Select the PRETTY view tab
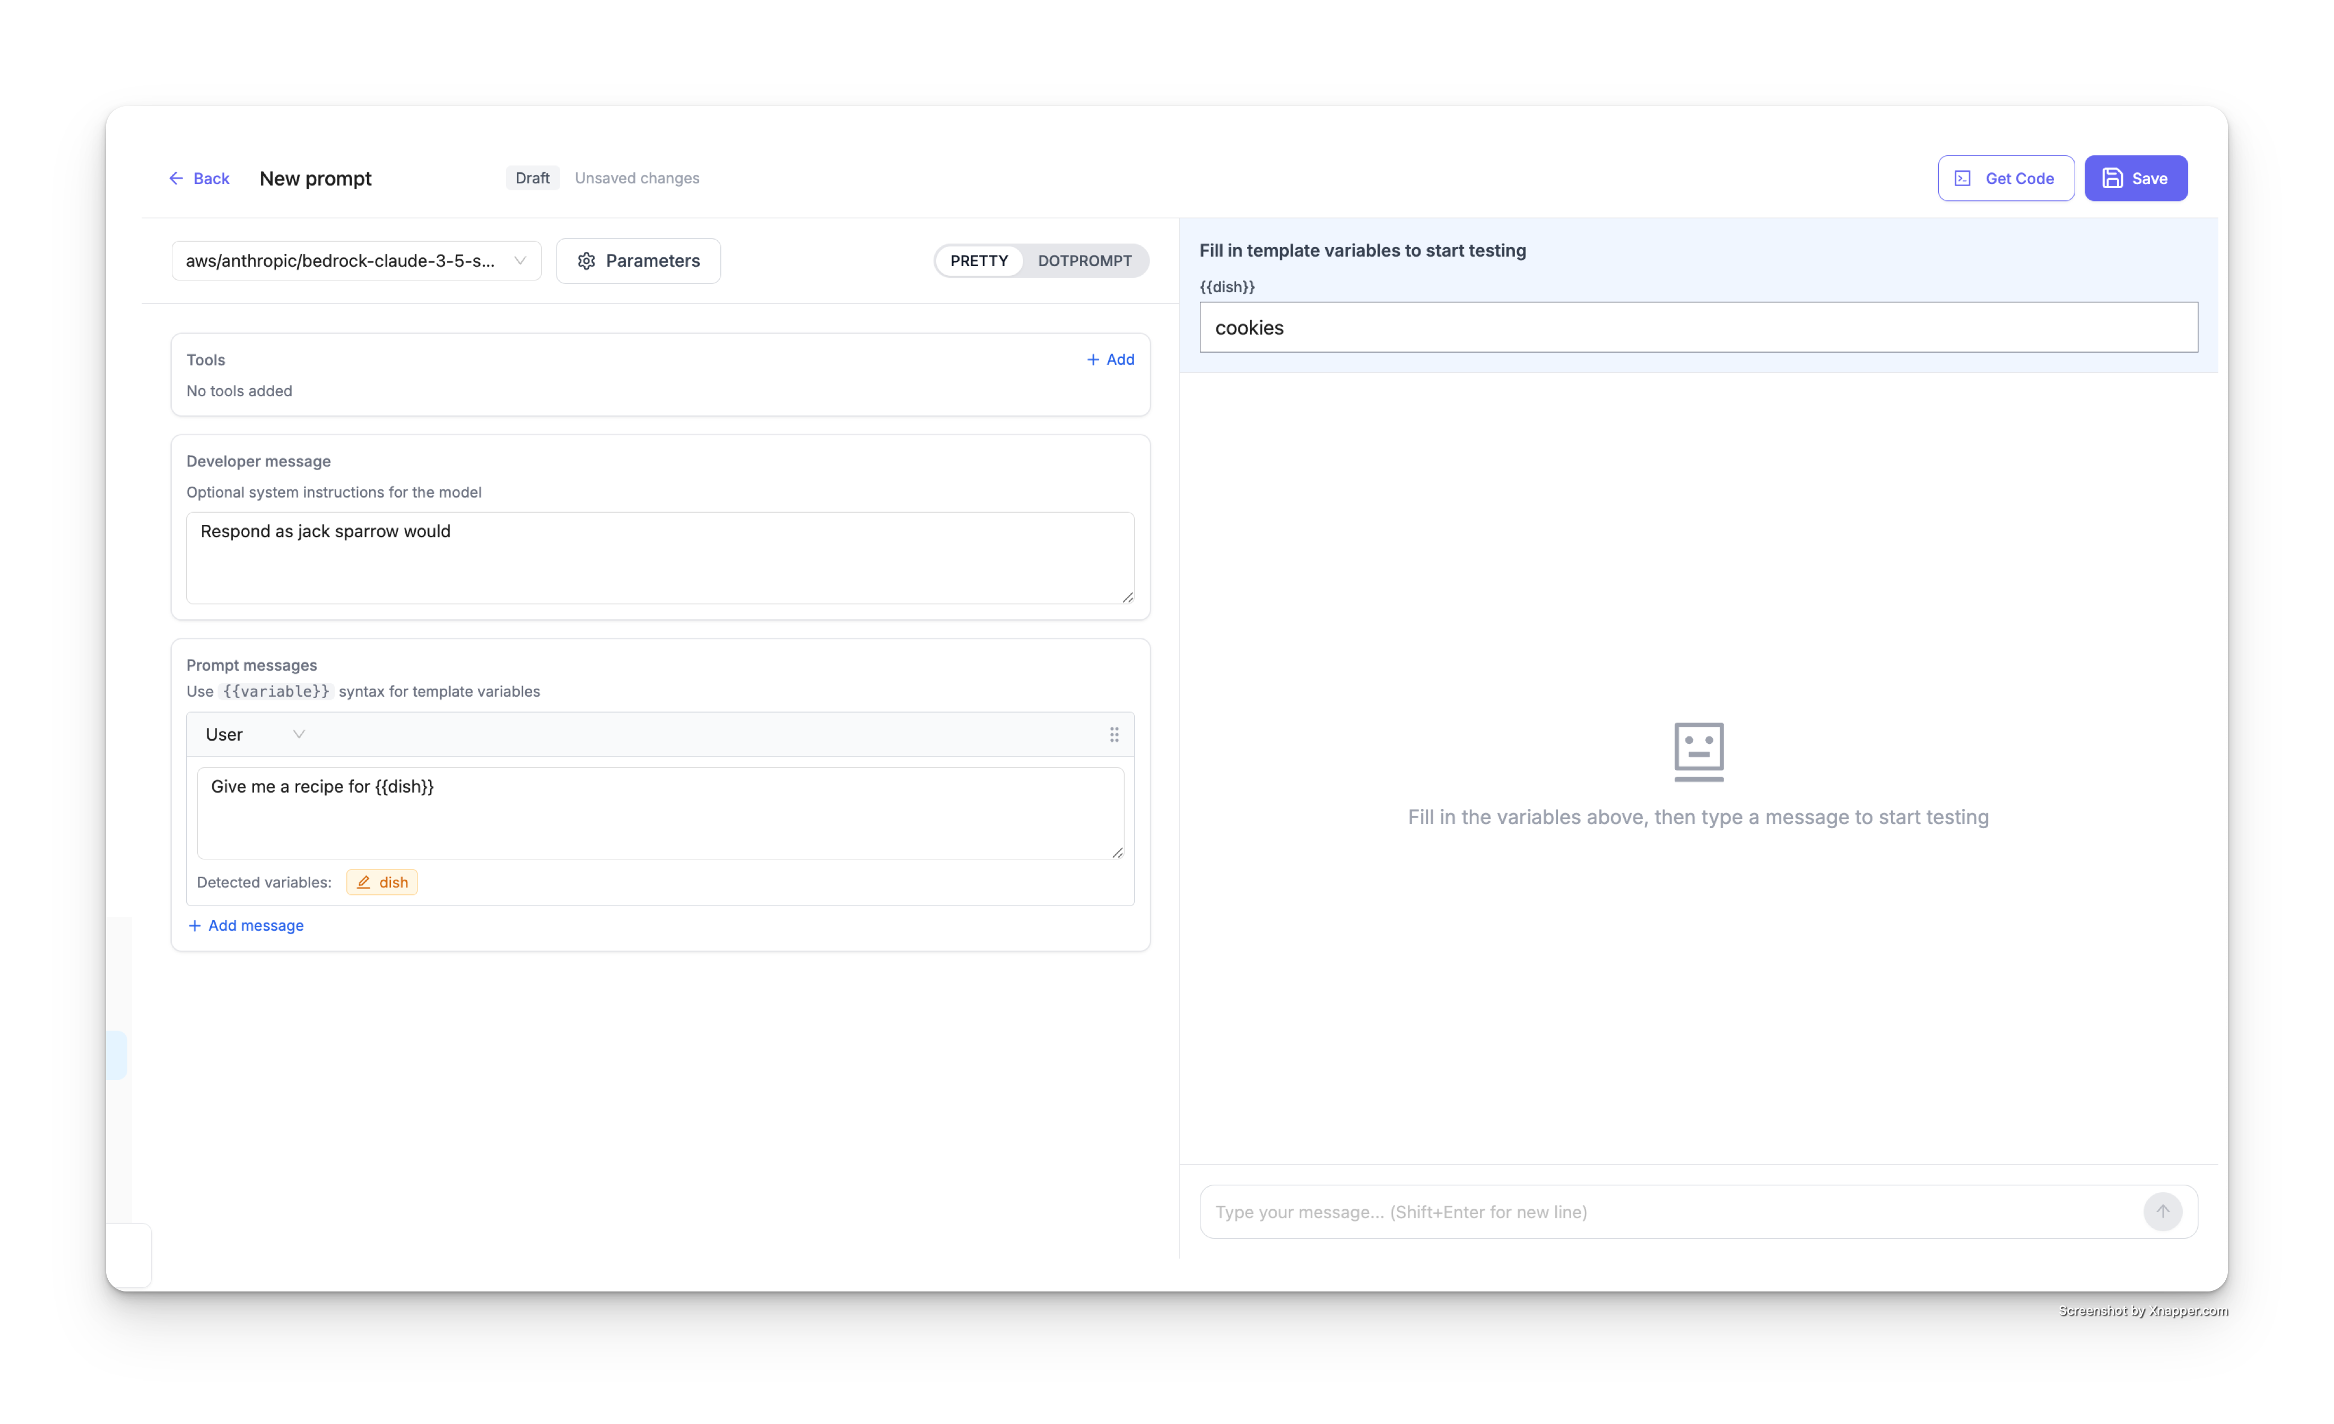 click(979, 260)
